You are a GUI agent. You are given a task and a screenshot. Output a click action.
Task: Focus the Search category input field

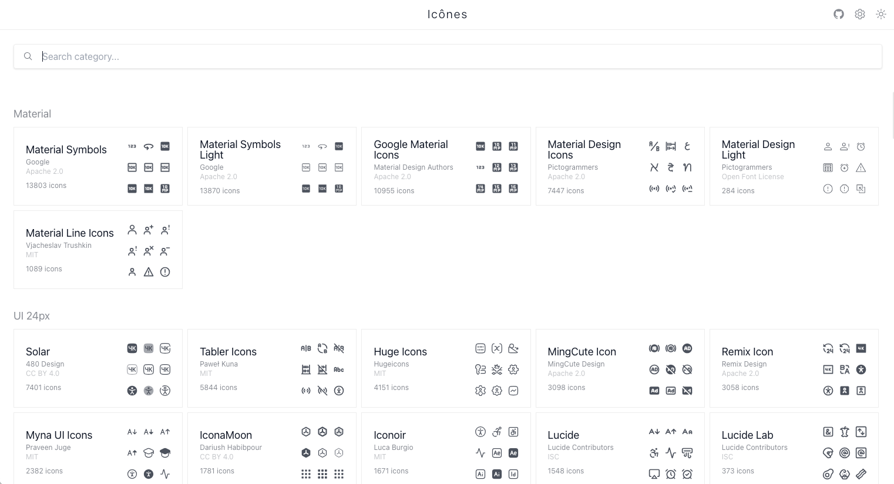point(448,56)
